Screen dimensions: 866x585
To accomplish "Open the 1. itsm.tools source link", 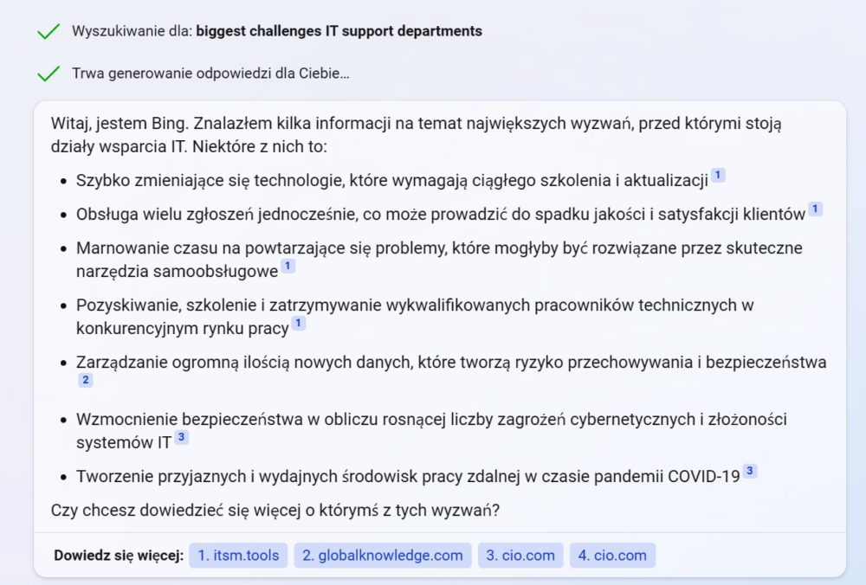I will 238,556.
